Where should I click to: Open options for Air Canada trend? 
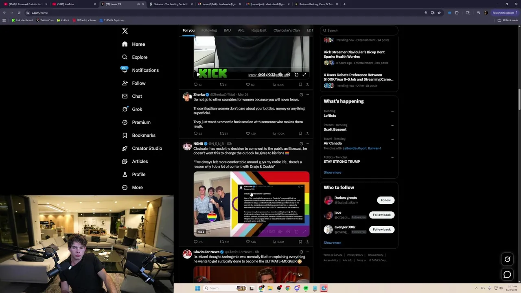[x=392, y=139]
